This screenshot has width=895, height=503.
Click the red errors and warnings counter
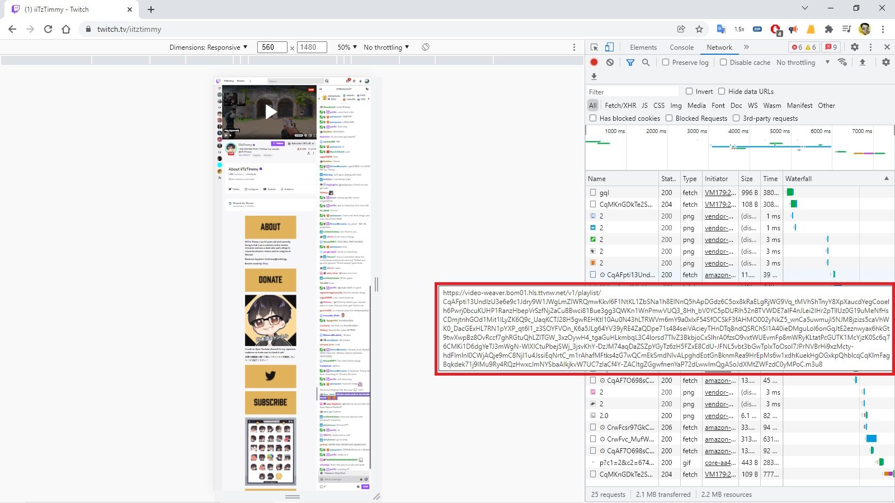803,48
